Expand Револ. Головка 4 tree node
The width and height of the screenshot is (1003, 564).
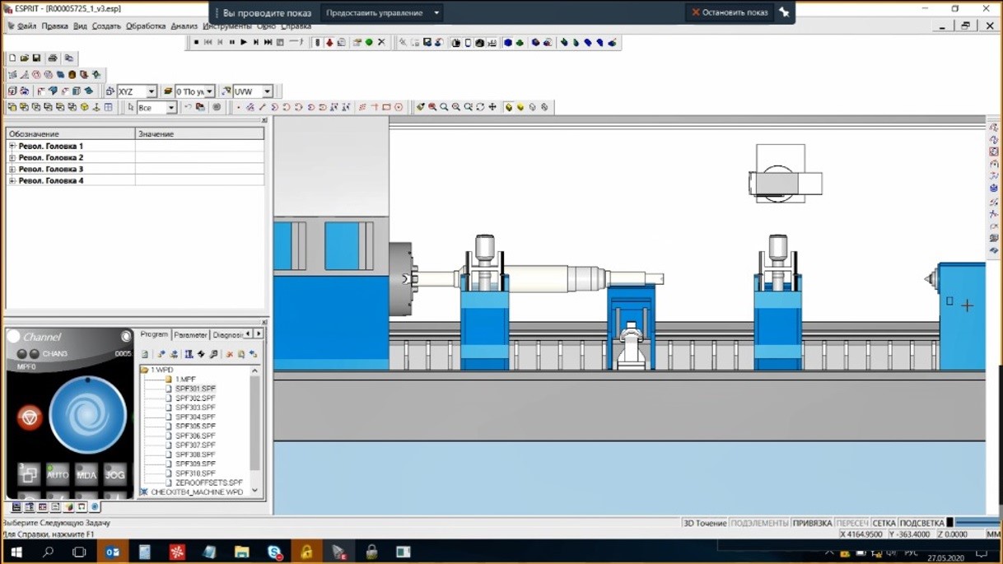tap(12, 180)
